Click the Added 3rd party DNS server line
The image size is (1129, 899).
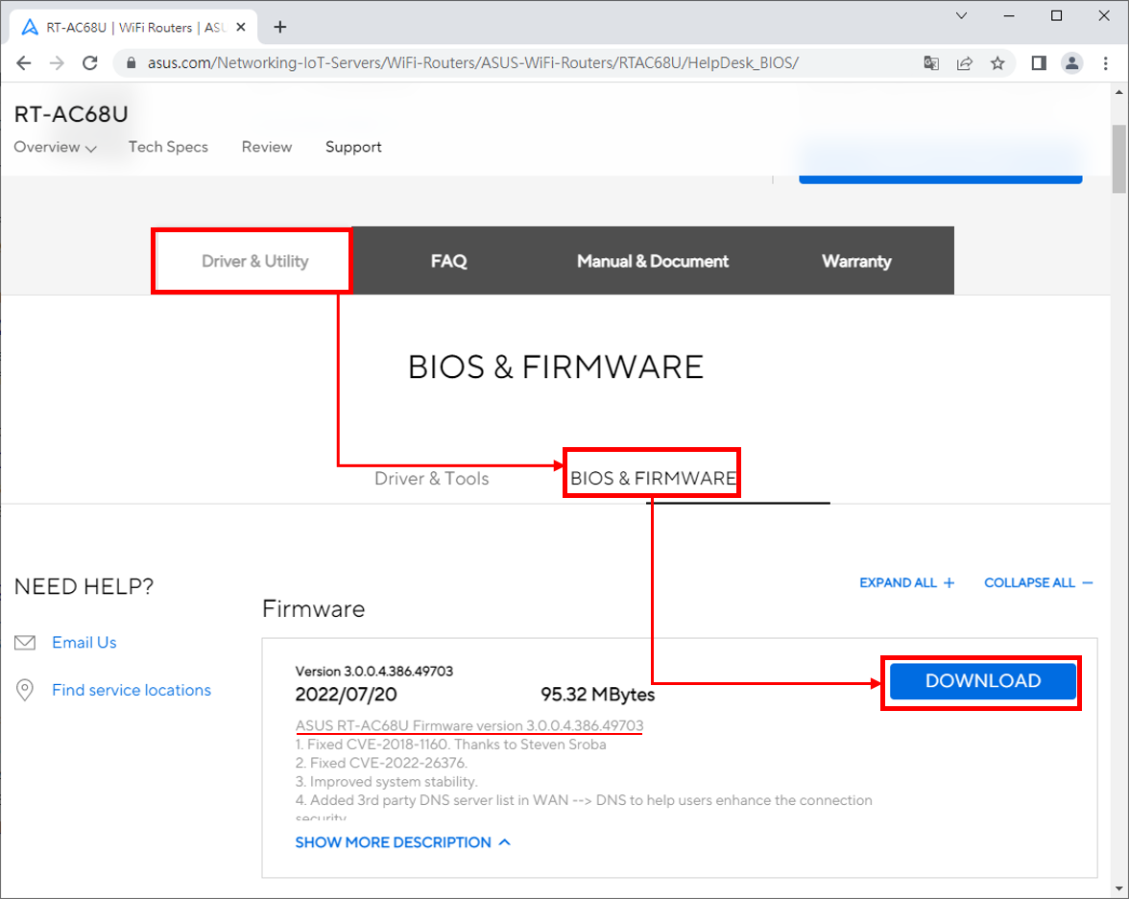point(584,800)
